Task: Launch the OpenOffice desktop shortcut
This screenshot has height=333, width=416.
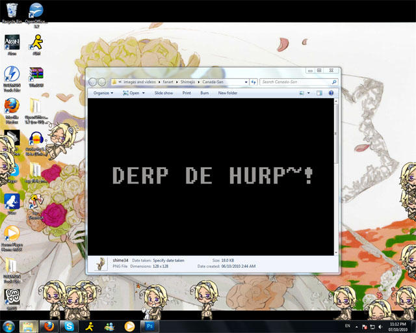Action: [36, 14]
